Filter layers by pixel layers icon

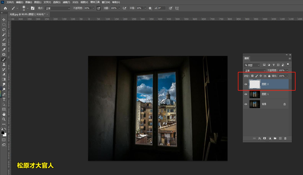pyautogui.click(x=264, y=65)
